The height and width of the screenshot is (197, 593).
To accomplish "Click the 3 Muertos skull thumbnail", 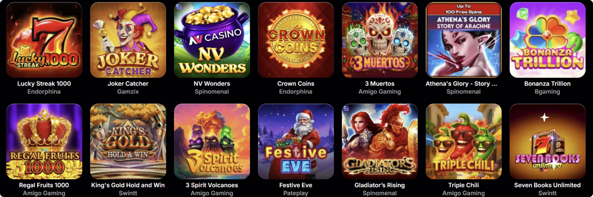I will [x=380, y=40].
